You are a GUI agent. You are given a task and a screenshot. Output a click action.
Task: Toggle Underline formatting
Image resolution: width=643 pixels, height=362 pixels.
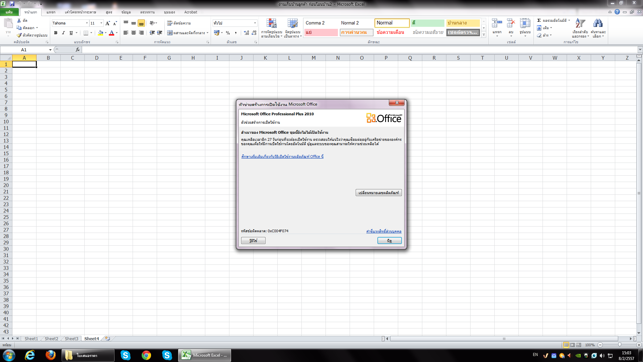(71, 33)
